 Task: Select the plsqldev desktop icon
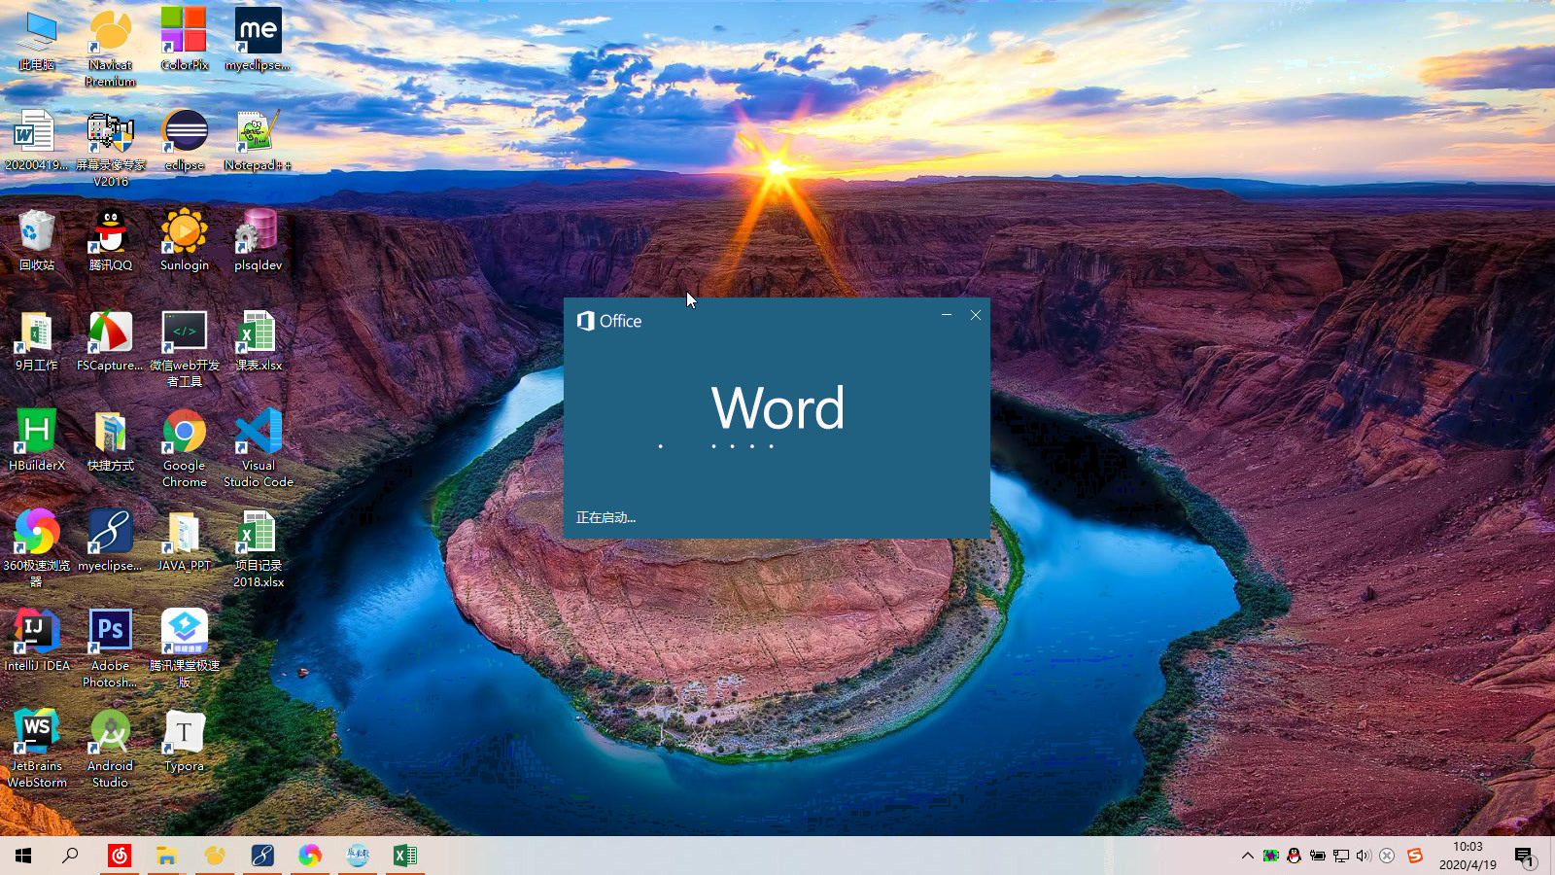click(x=258, y=241)
